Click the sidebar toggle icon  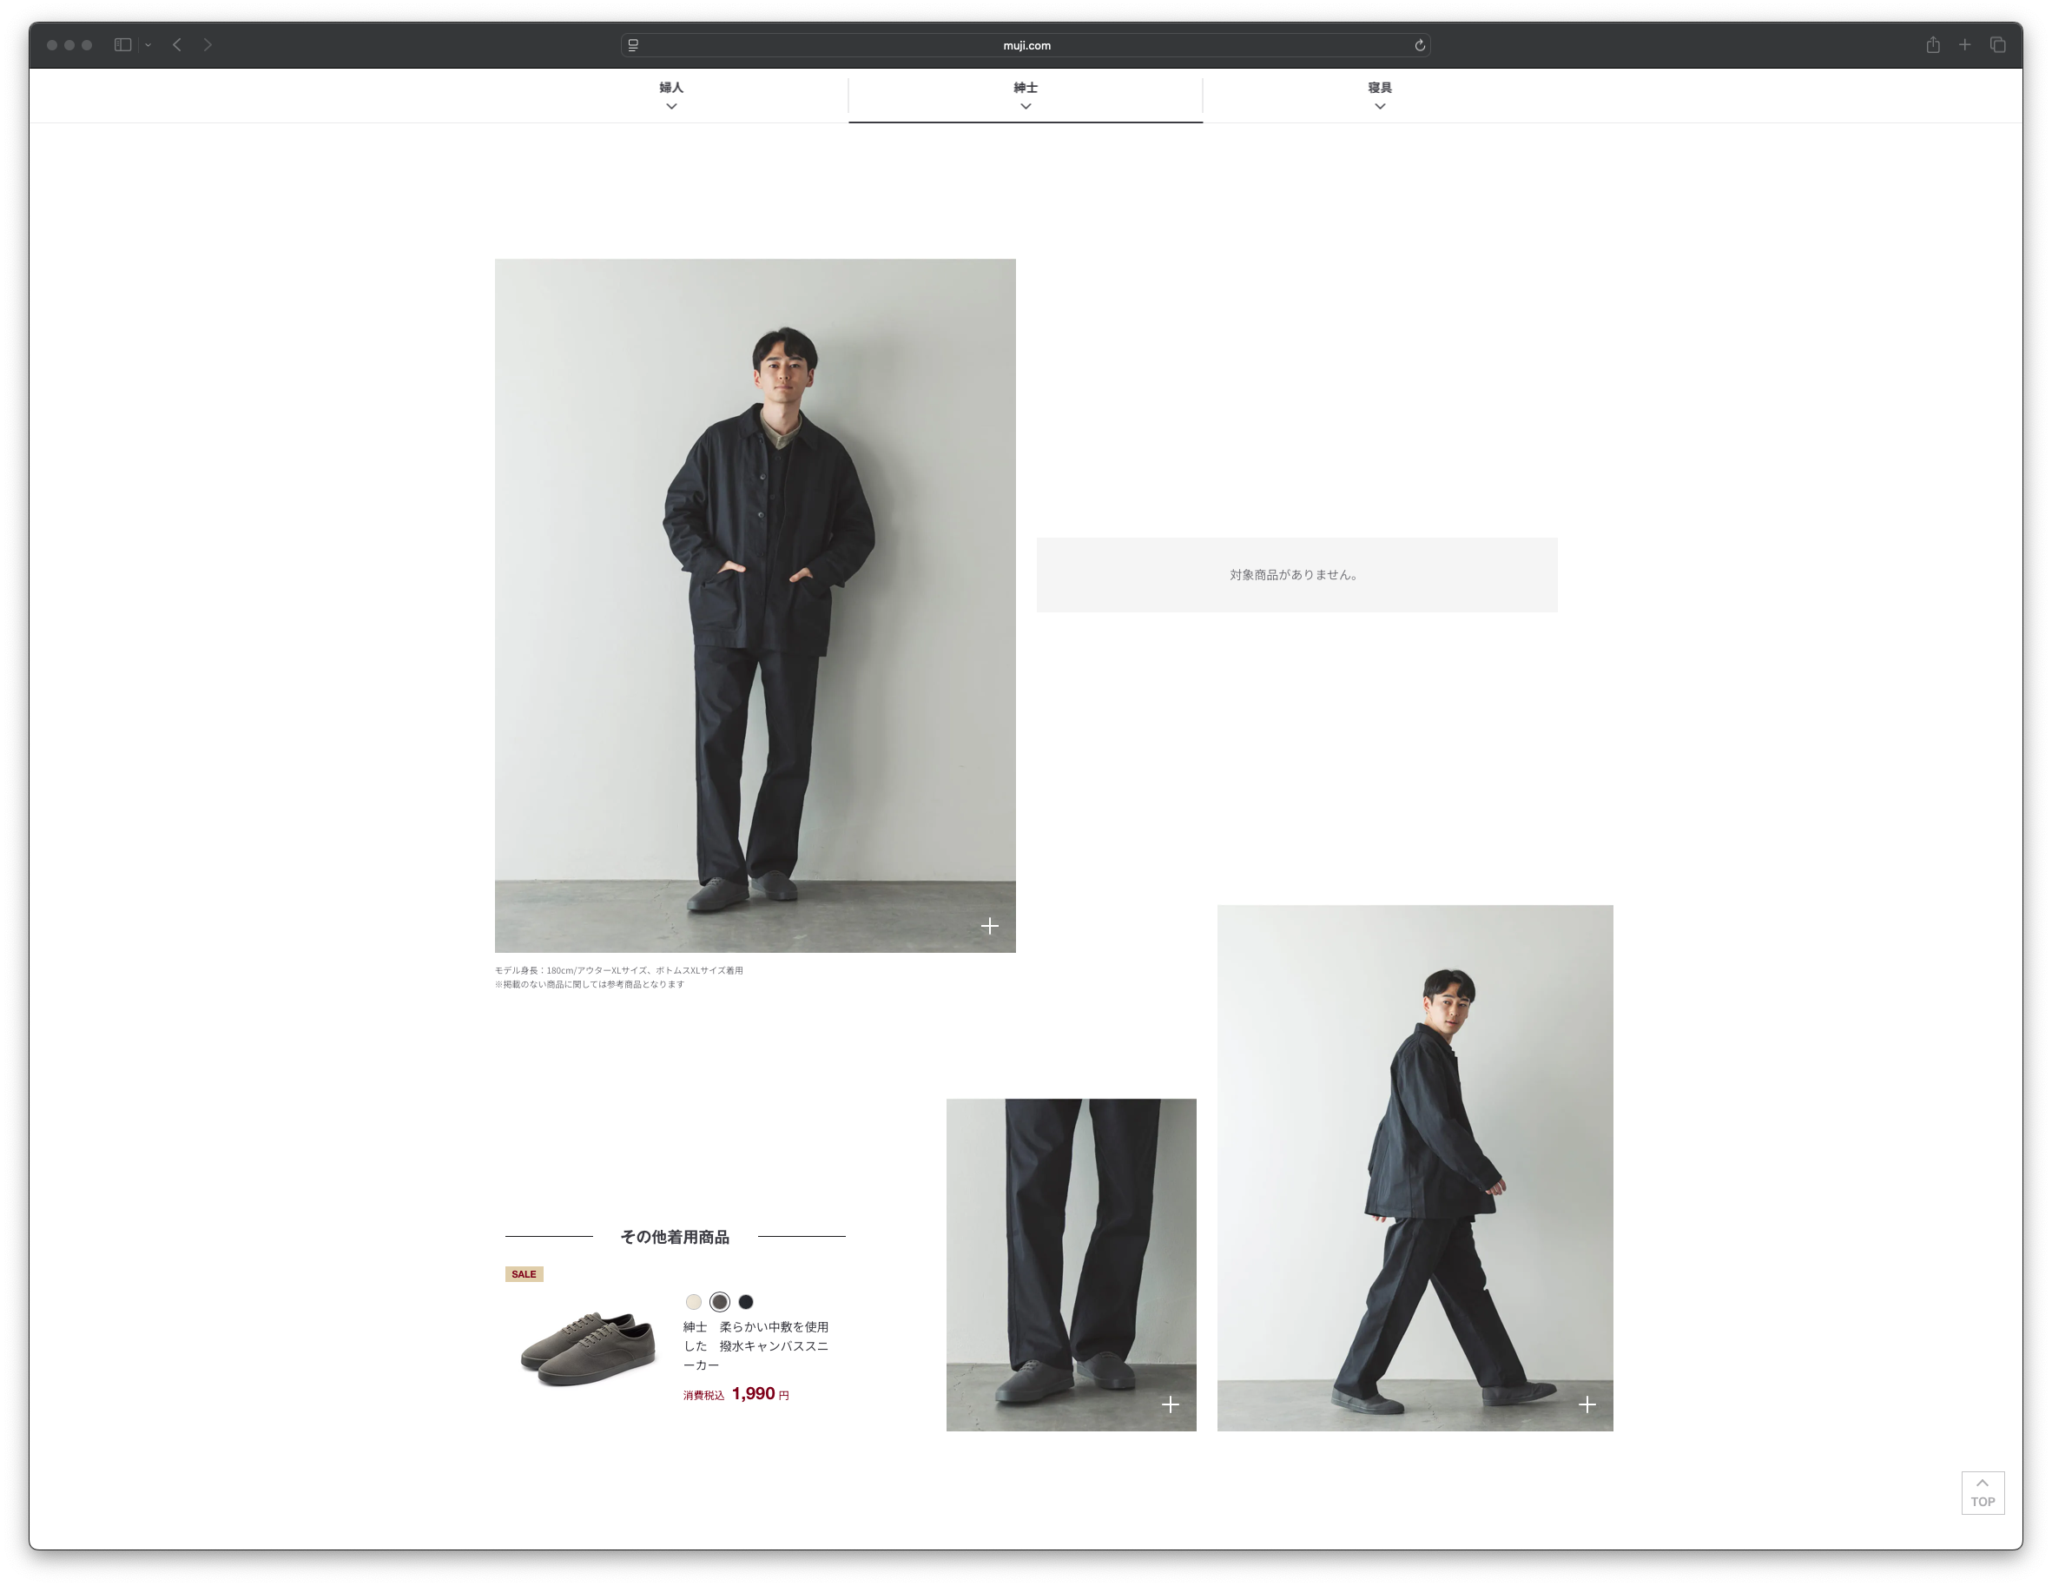tap(122, 44)
